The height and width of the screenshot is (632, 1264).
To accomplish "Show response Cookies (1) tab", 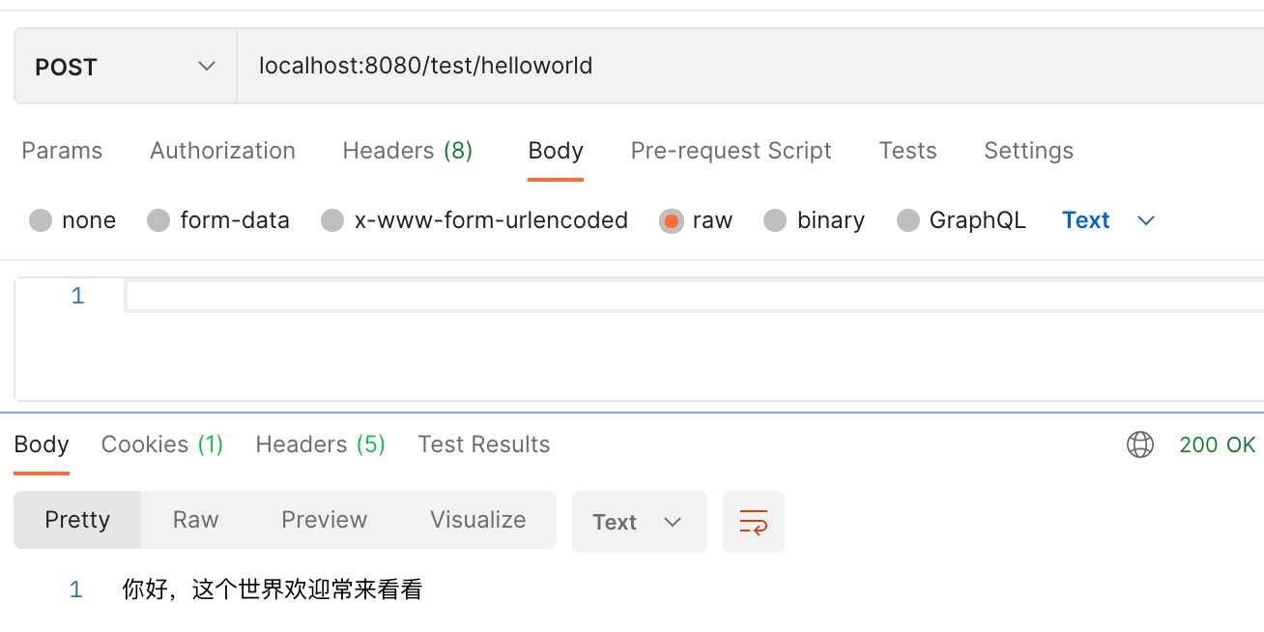I will coord(162,445).
